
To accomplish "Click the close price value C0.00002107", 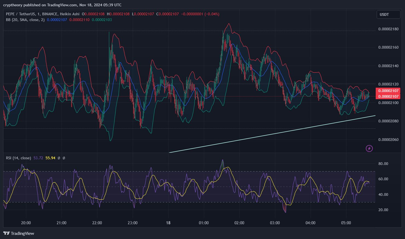I will tap(167, 14).
